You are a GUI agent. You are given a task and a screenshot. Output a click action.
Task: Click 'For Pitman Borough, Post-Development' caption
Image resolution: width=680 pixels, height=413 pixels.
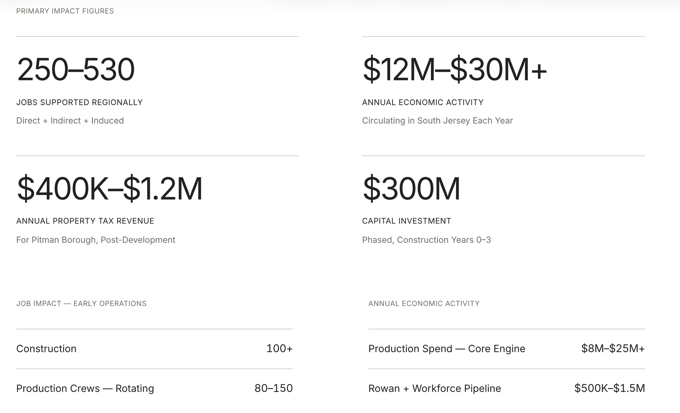[x=96, y=240]
